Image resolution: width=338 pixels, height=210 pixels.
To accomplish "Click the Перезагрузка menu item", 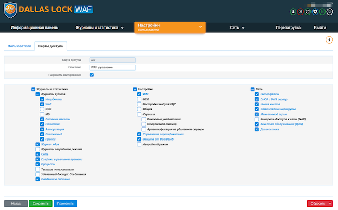I will pyautogui.click(x=288, y=27).
